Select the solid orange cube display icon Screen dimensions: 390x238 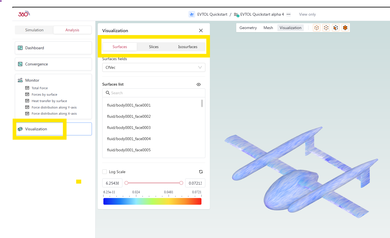pos(345,28)
